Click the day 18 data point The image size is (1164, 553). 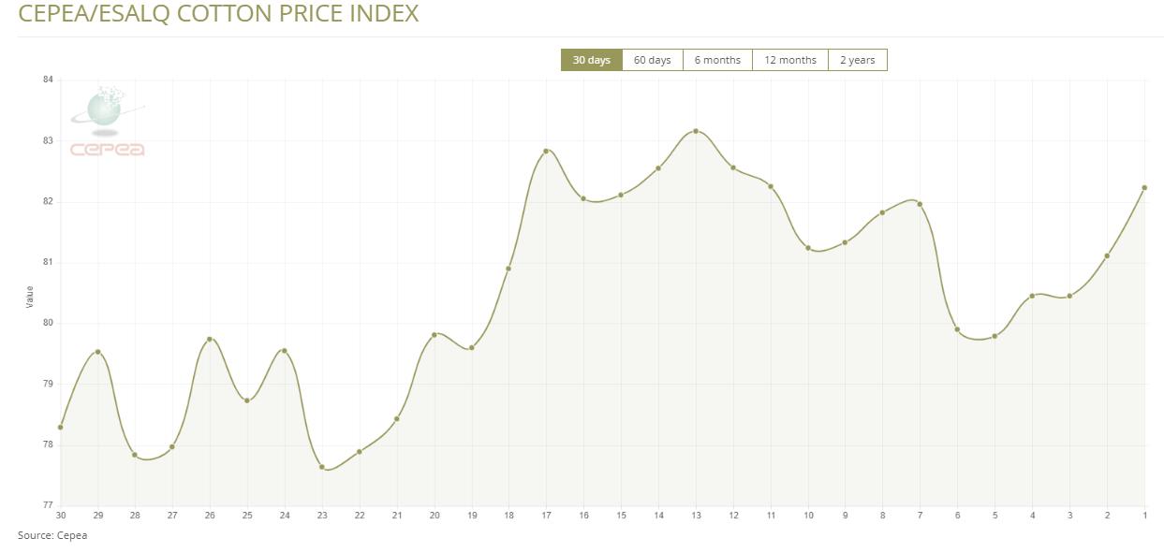click(508, 269)
